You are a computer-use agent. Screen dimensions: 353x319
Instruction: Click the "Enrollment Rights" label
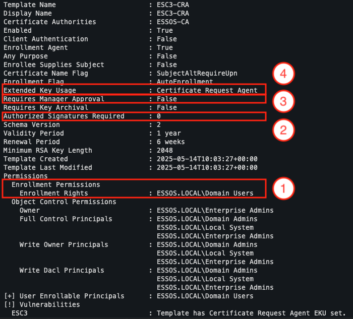[53, 193]
